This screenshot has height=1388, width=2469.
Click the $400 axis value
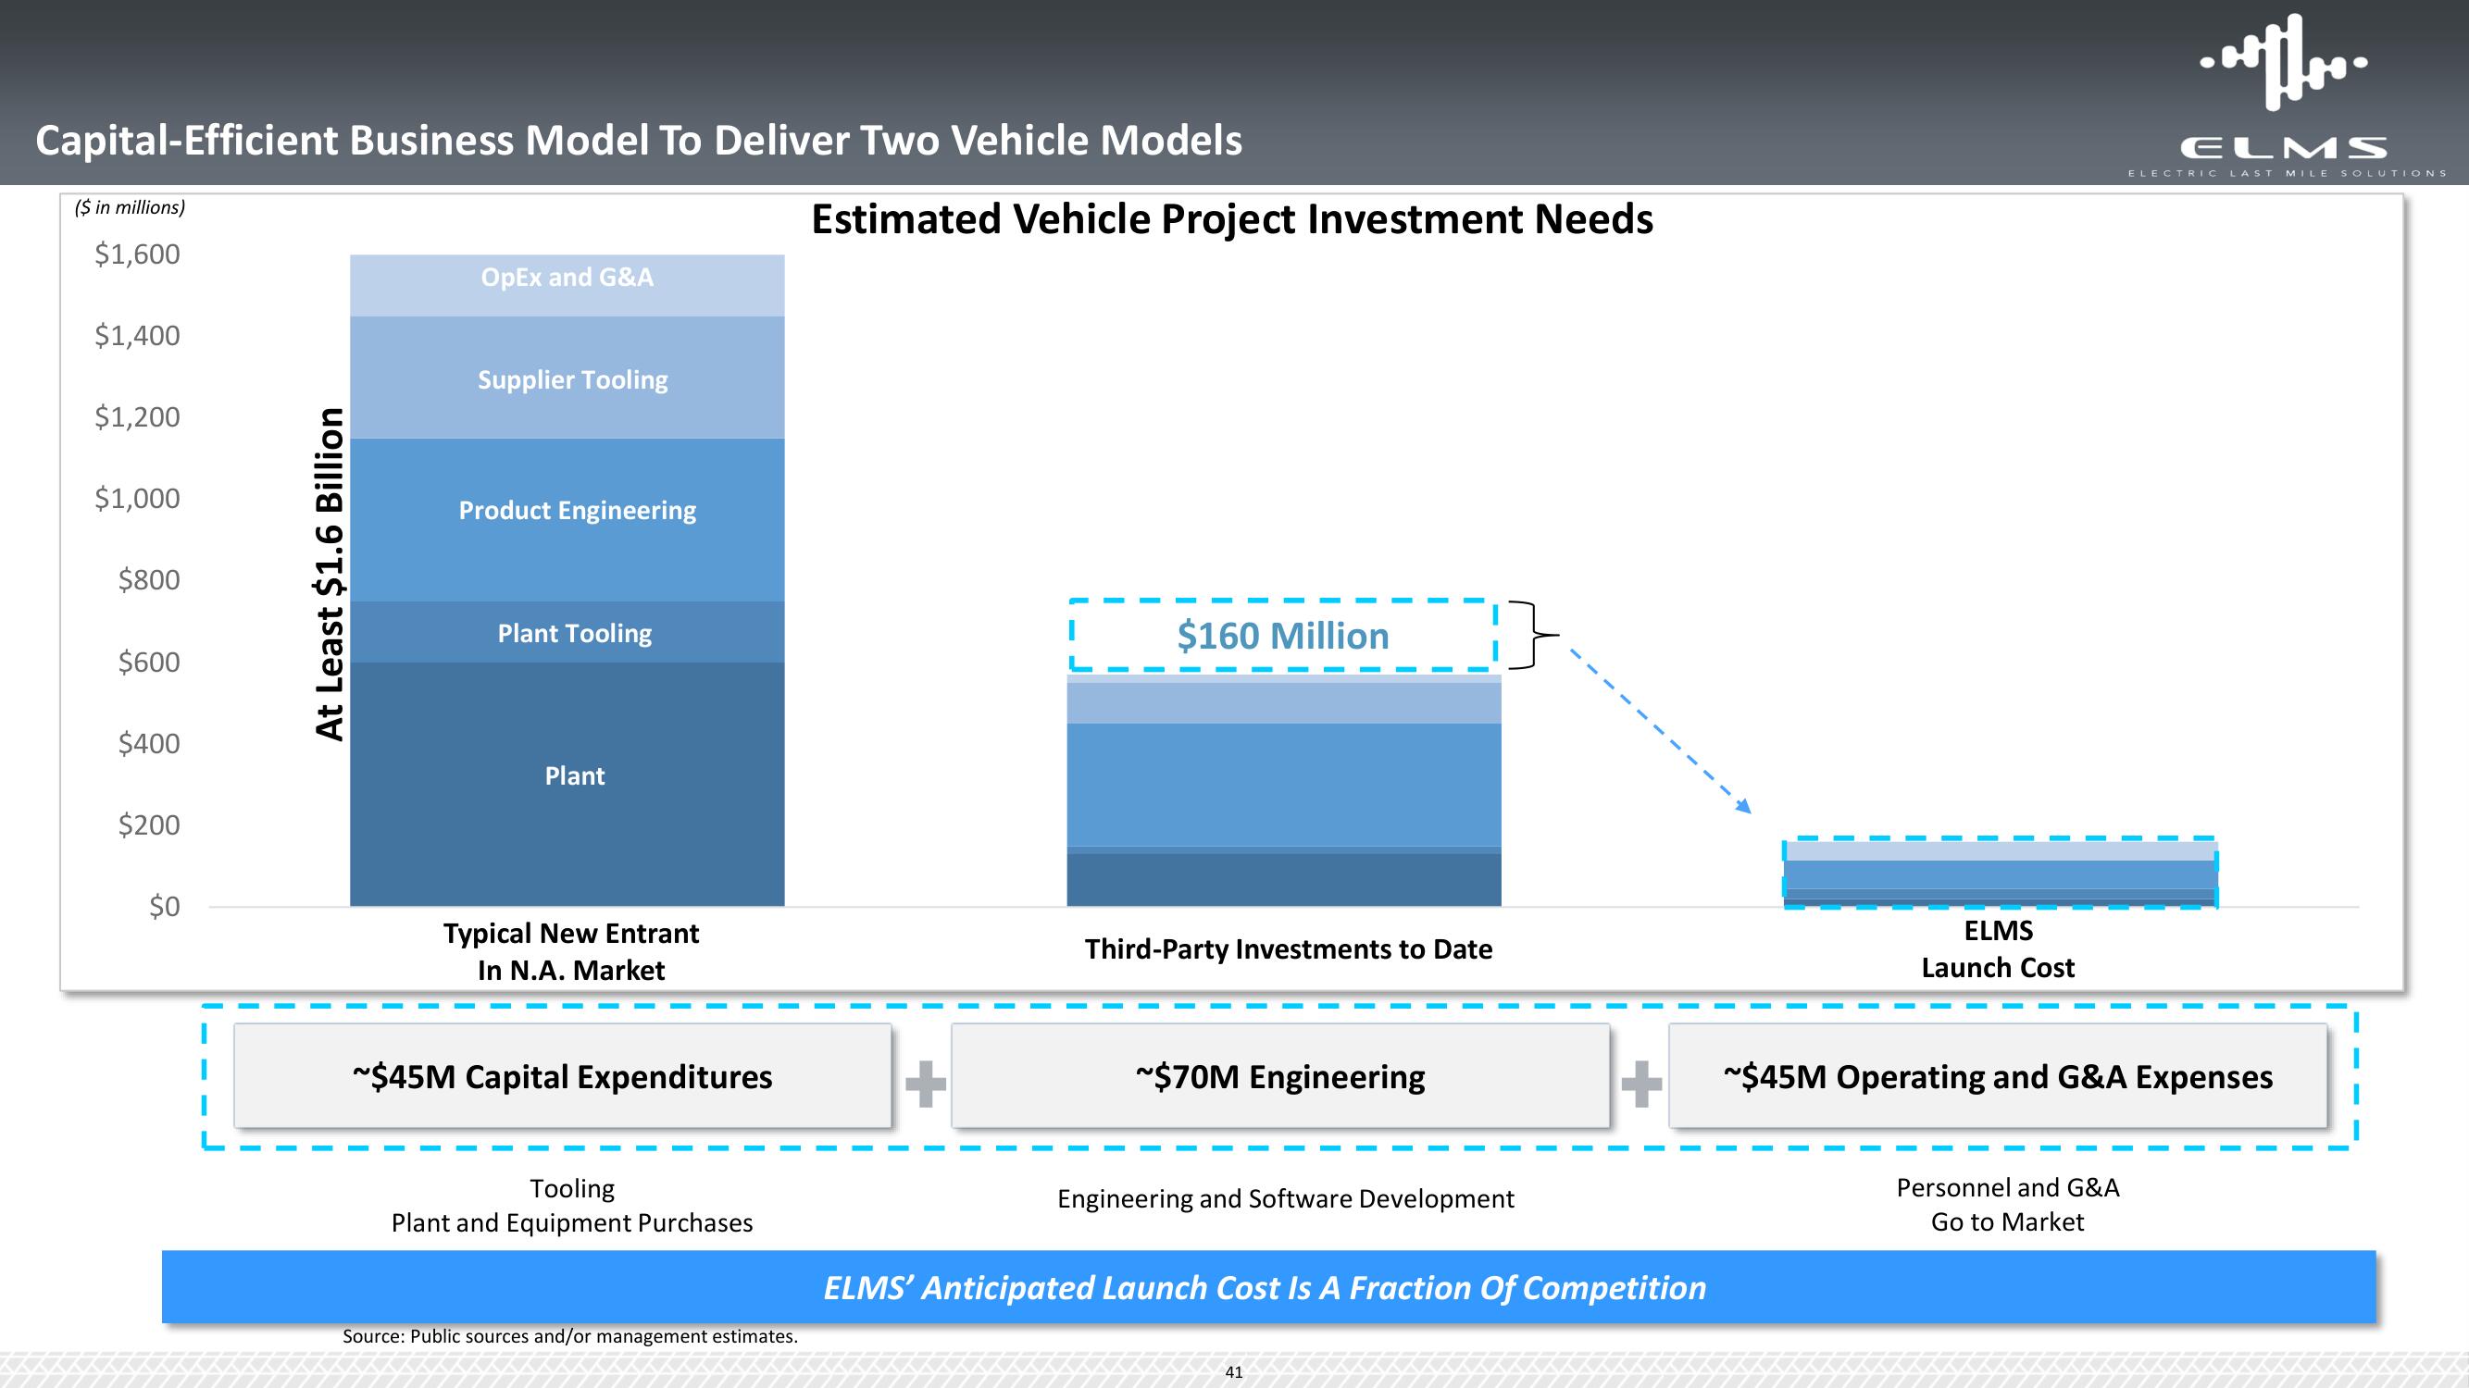pos(148,743)
